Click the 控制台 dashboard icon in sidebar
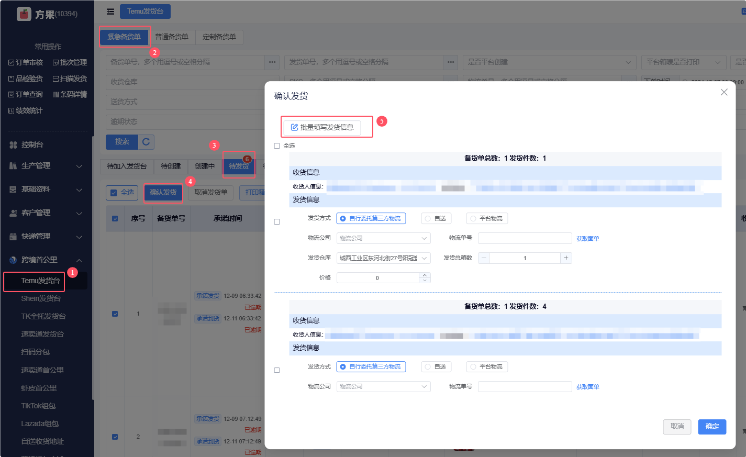Image resolution: width=746 pixels, height=457 pixels. click(x=13, y=145)
